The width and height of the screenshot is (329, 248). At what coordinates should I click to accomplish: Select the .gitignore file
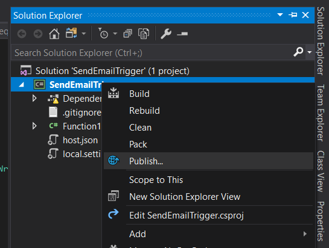82,113
